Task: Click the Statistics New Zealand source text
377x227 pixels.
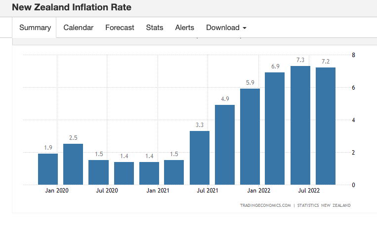Action: coord(324,205)
